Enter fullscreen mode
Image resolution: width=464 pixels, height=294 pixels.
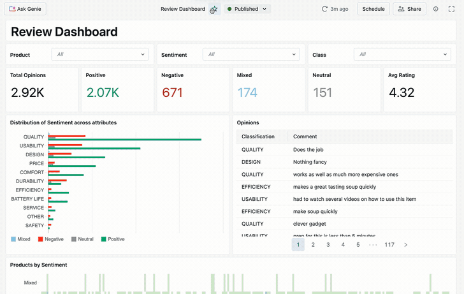[x=452, y=9]
